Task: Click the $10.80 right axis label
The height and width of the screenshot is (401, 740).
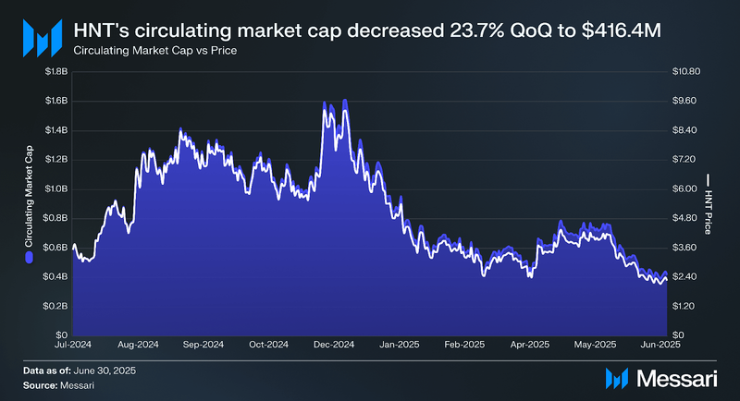Action: 686,72
